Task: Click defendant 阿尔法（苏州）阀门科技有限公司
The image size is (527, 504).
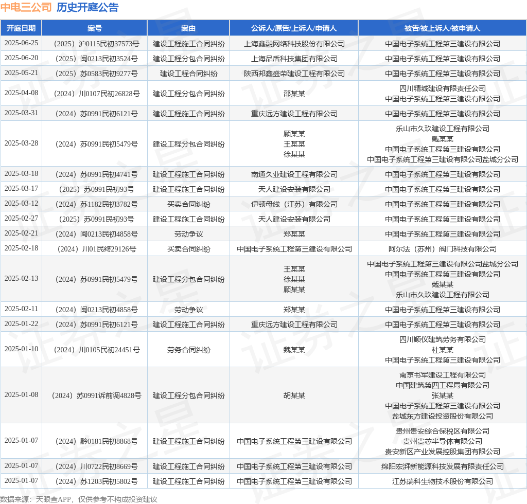Action: click(442, 249)
